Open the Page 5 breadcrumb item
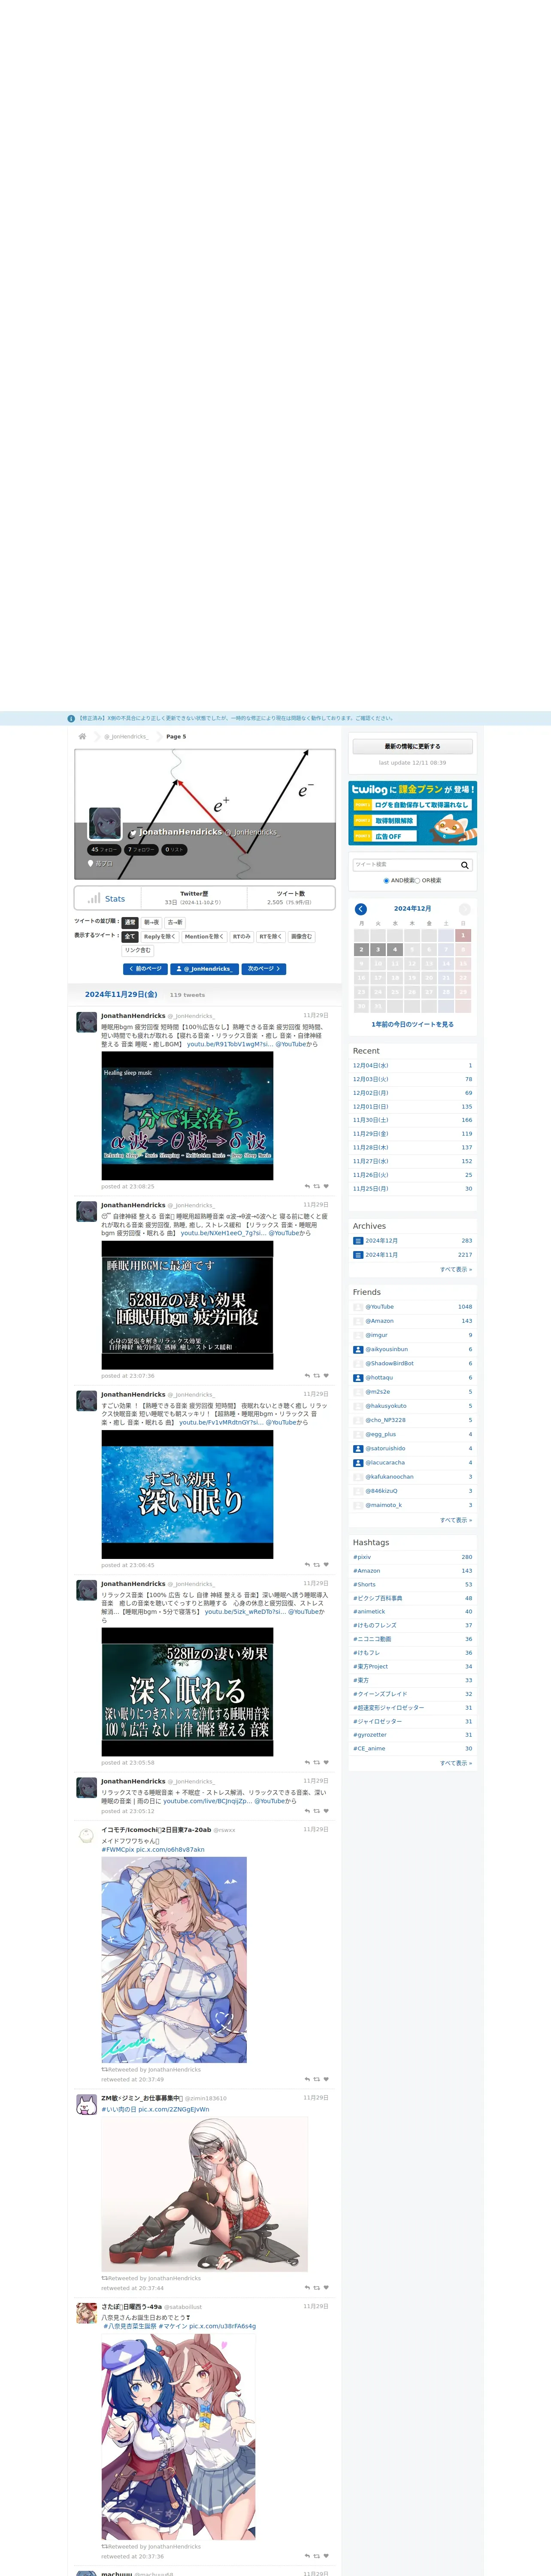The image size is (551, 2576). pyautogui.click(x=176, y=737)
